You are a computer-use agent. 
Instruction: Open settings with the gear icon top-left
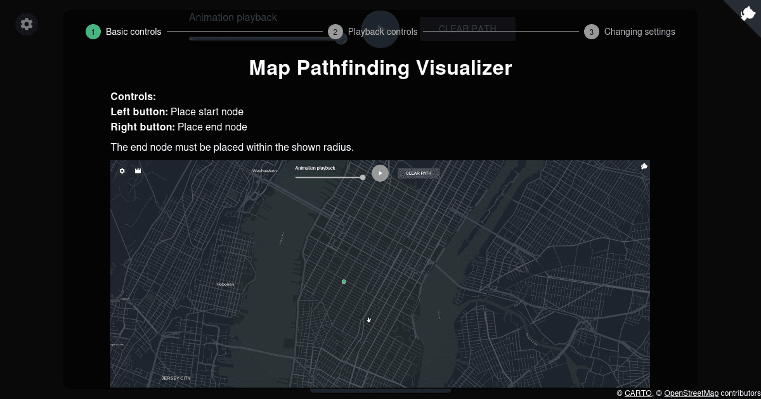(x=26, y=23)
